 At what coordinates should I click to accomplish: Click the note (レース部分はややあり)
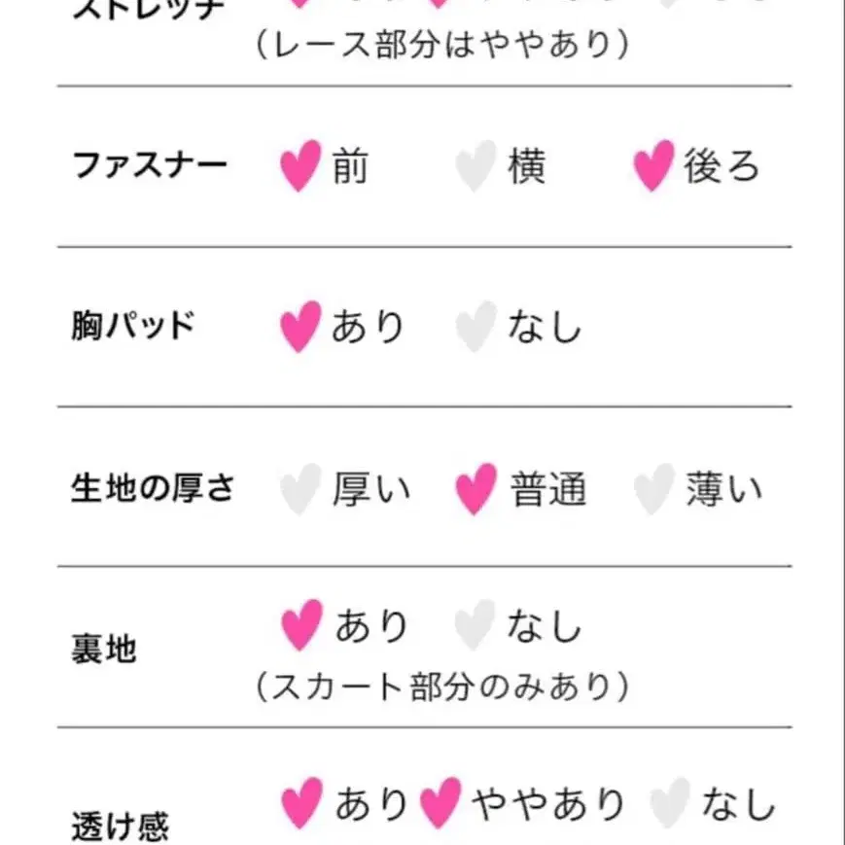(x=442, y=46)
